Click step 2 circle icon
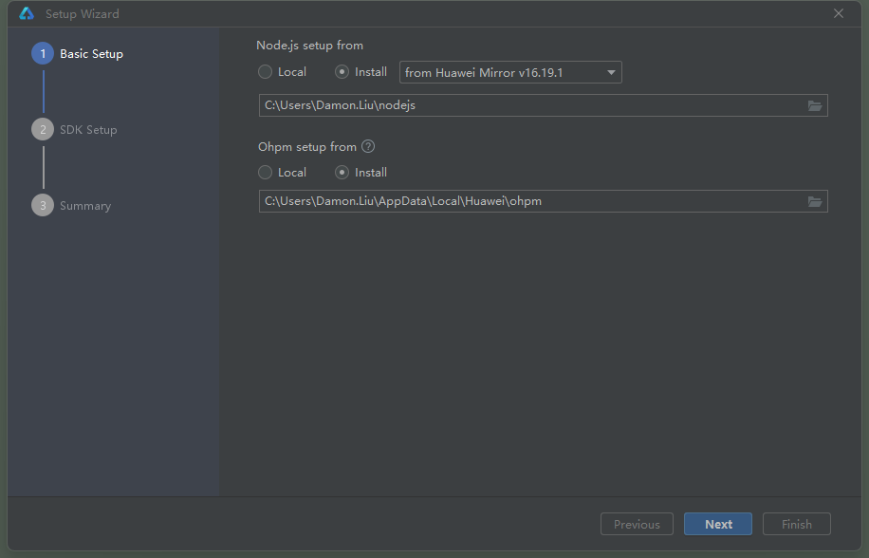The image size is (869, 558). coord(43,130)
